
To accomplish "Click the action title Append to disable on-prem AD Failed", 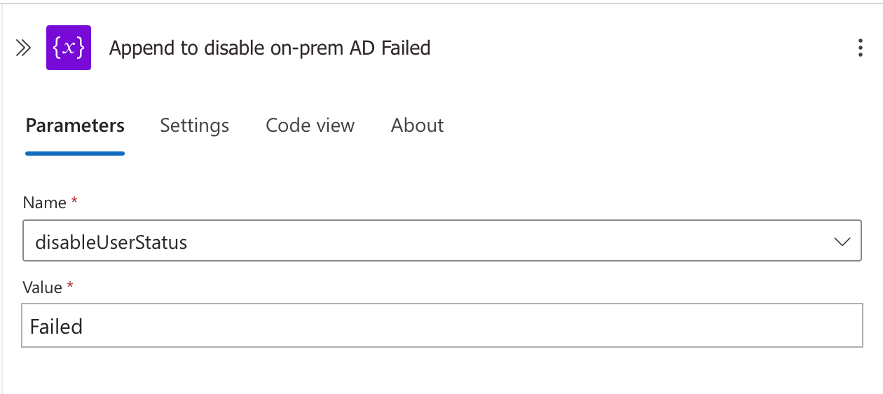I will coord(270,48).
